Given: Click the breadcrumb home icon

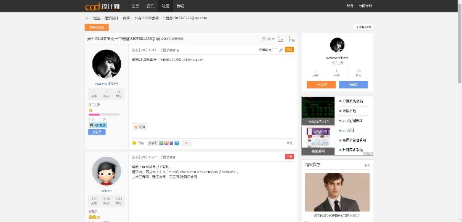Looking at the screenshot, I should (87, 18).
